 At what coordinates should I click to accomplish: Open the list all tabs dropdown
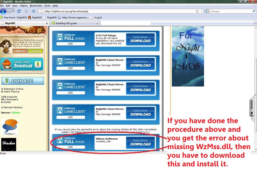256,23
